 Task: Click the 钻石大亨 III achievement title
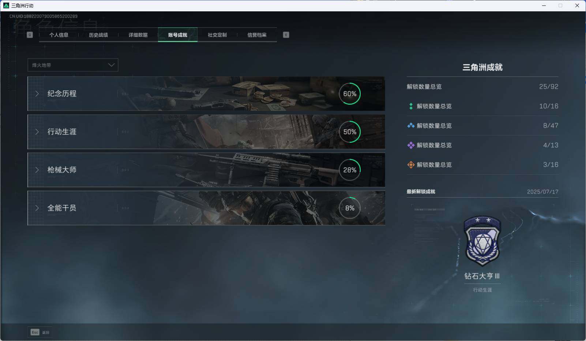[482, 276]
